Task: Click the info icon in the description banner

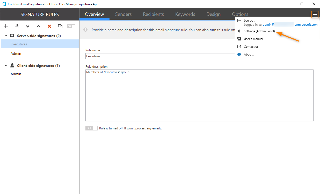Action: (85, 30)
